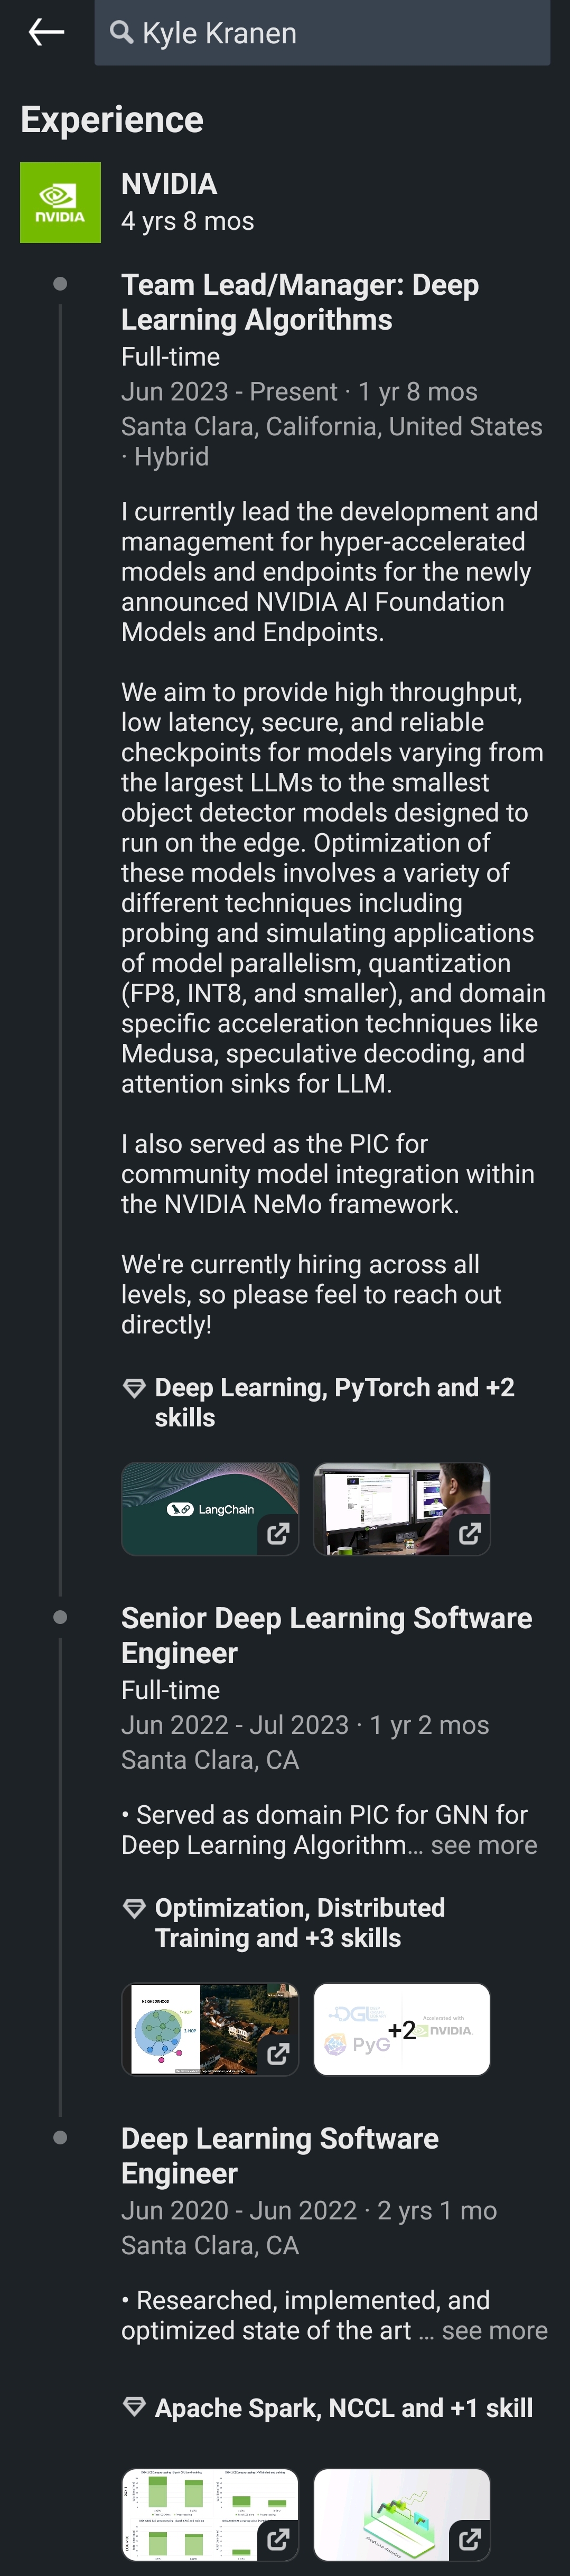Tap external link icon on desk photo thumbnail
This screenshot has height=2576, width=570.
click(470, 1533)
